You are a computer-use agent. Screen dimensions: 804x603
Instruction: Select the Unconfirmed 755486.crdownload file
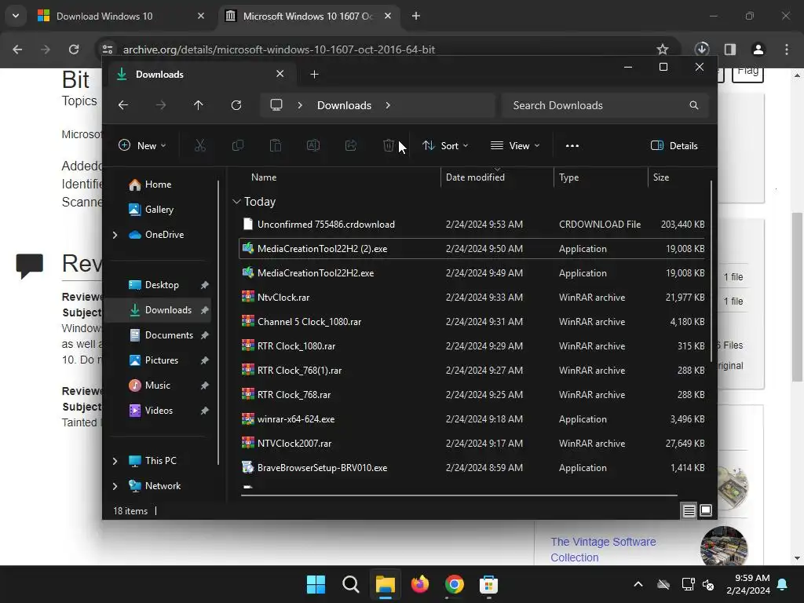click(x=472, y=225)
